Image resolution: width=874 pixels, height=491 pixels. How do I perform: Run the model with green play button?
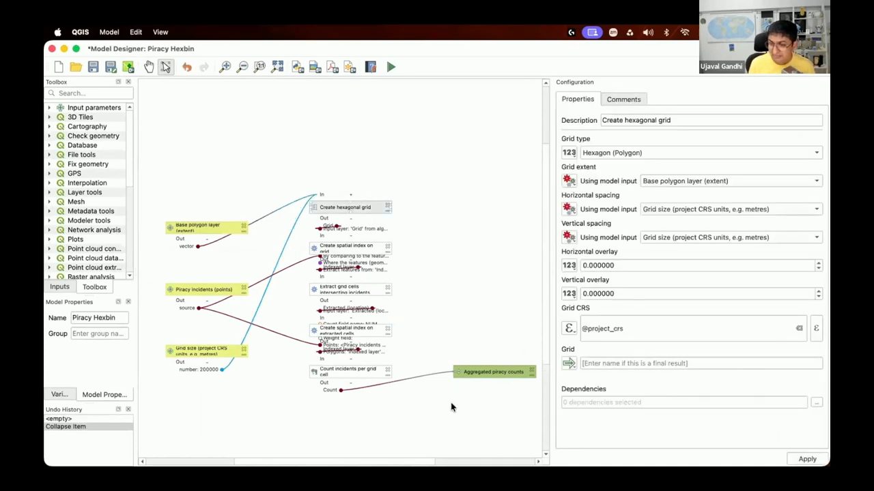(x=391, y=67)
